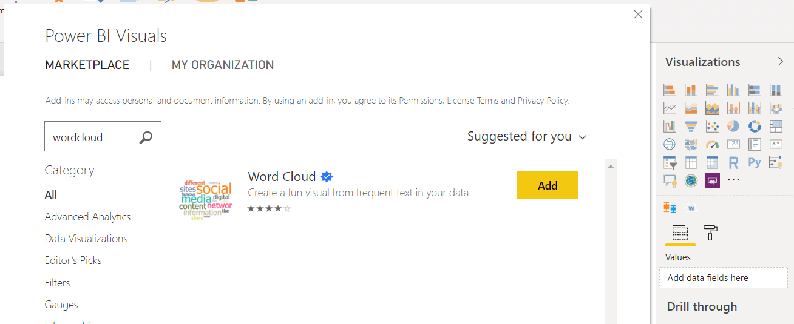The image size is (794, 324).
Task: Click the Word Cloud thumbnail image
Action: pyautogui.click(x=205, y=199)
